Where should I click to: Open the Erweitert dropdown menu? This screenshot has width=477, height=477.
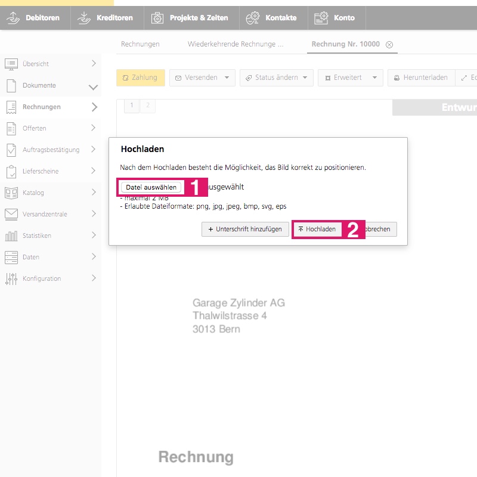[350, 78]
